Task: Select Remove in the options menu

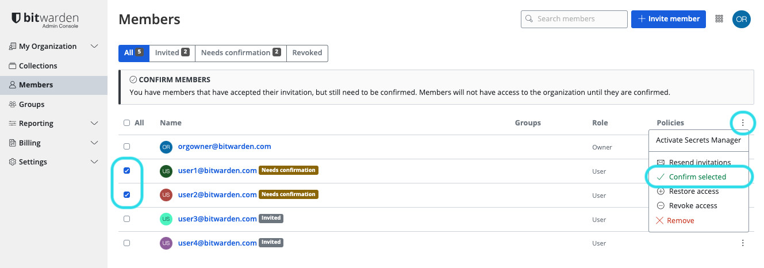Action: pos(680,220)
